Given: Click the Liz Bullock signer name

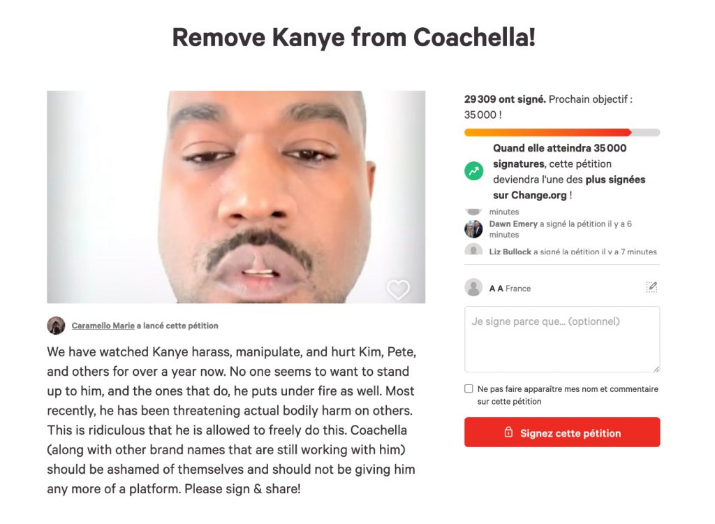Looking at the screenshot, I should pyautogui.click(x=510, y=252).
